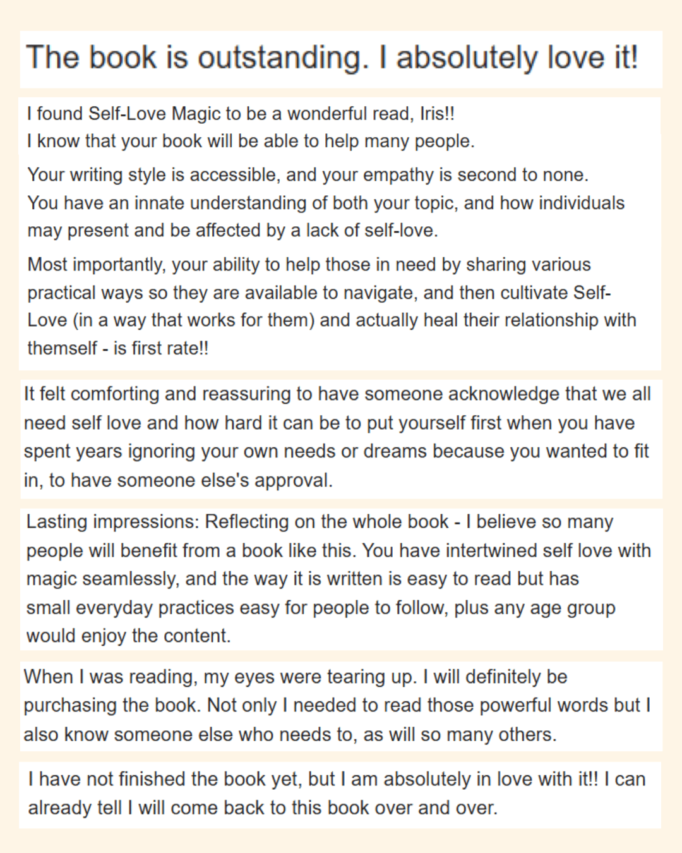Screen dimensions: 682x853
Task: Click the line "themself - is first rate!!"
Action: point(118,348)
